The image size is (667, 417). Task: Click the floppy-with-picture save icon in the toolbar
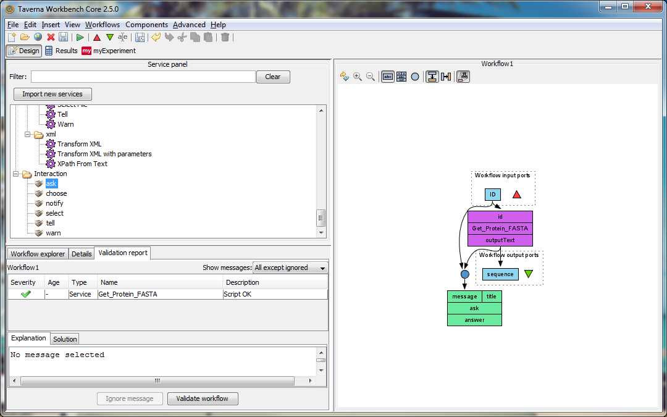click(140, 38)
